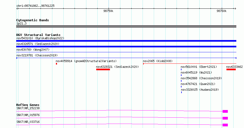This screenshot has height=128, width=244.
Task: Click the Cytogenetic Bands track title
Action: [33, 20]
